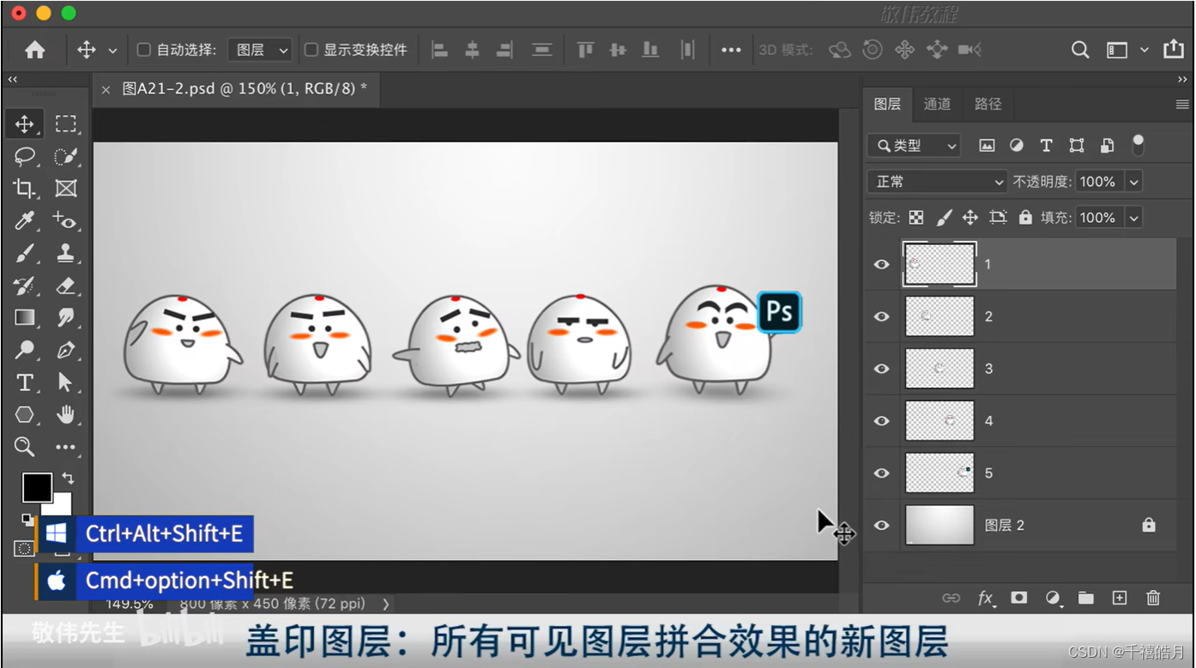This screenshot has width=1196, height=668.
Task: Select the Pen tool
Action: tap(66, 350)
